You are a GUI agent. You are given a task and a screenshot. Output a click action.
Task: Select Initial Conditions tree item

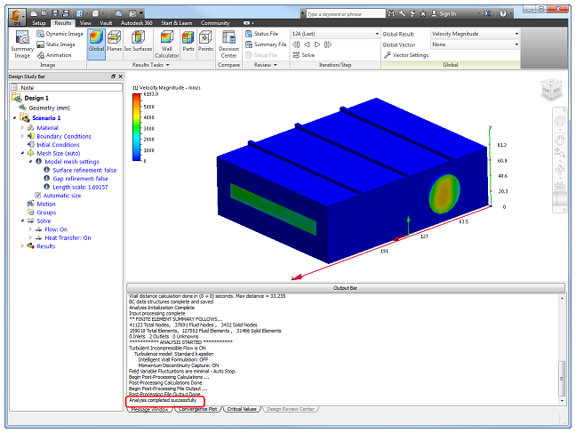[58, 145]
